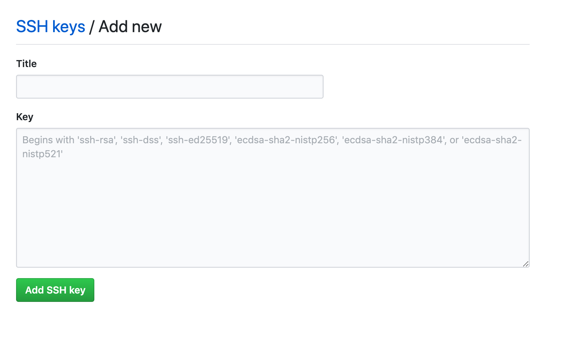Click the word "SSH" in the blue link
Screen dimensions: 566x348
coord(32,27)
